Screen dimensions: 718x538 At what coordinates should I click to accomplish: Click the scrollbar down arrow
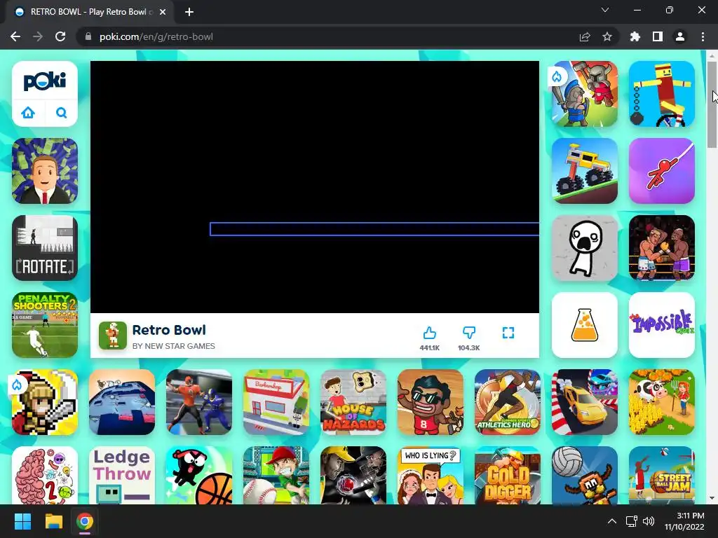coord(712,498)
